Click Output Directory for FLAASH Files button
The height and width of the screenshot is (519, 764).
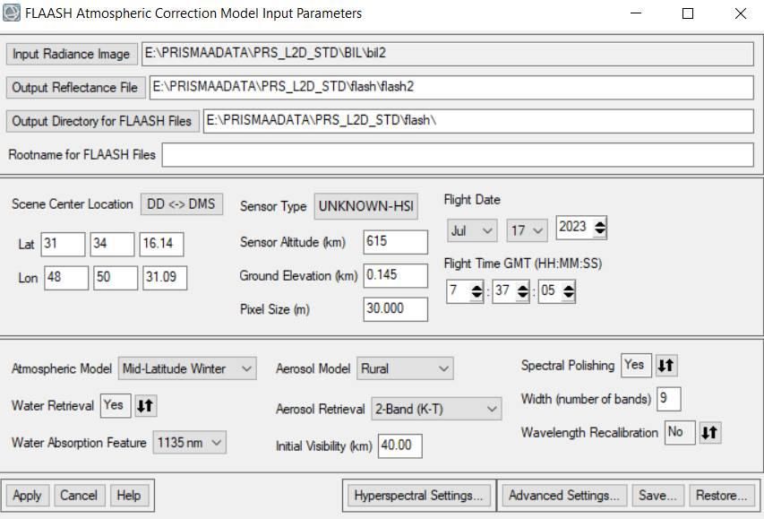[102, 121]
